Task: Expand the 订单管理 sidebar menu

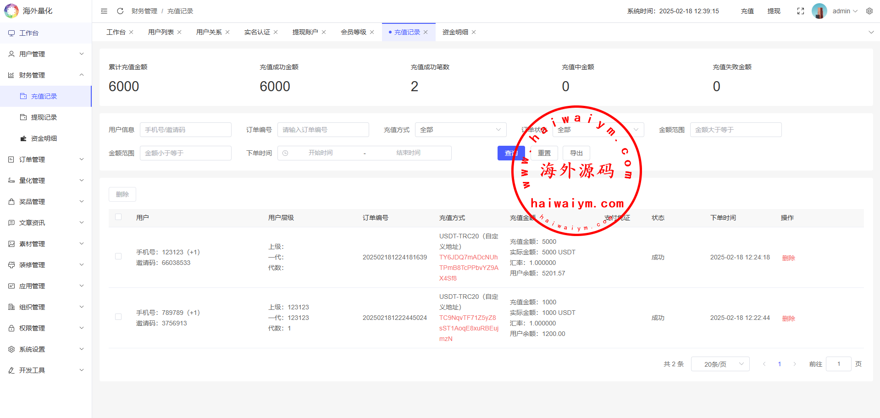Action: point(46,159)
